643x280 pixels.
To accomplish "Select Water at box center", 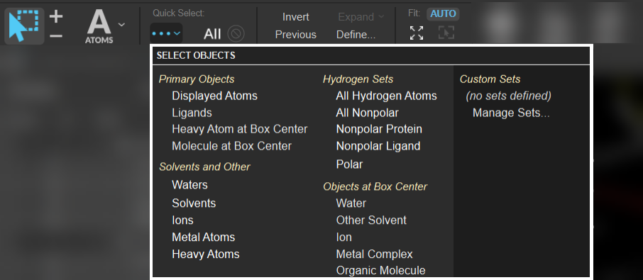I will pos(351,203).
